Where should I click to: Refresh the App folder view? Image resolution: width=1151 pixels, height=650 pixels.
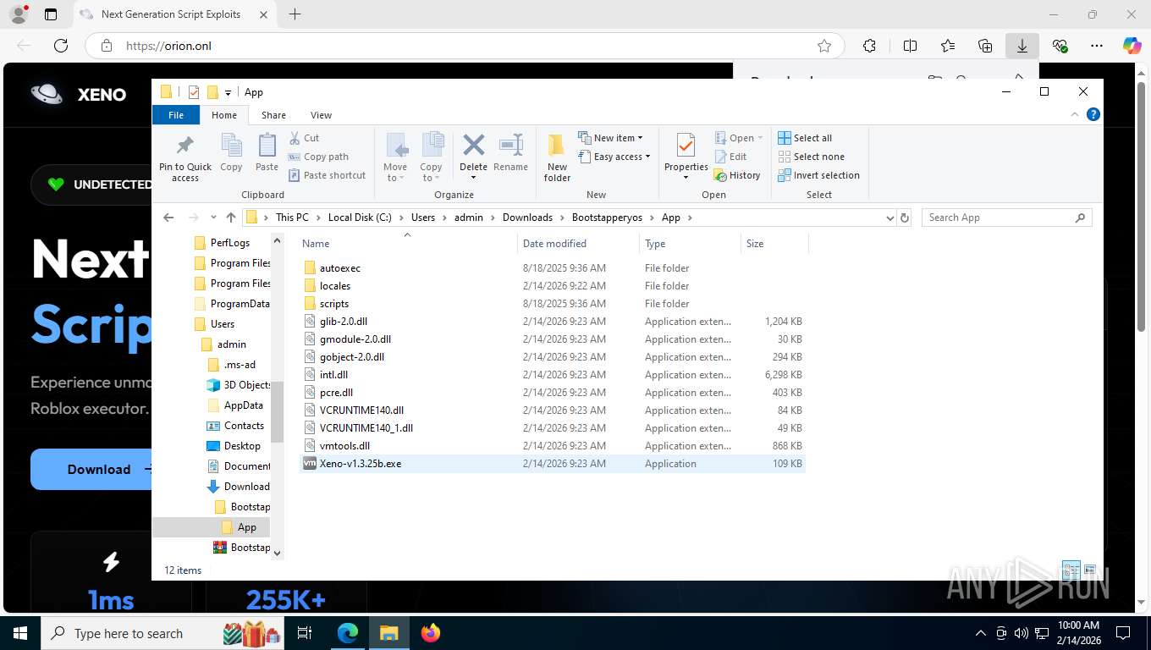pos(905,218)
